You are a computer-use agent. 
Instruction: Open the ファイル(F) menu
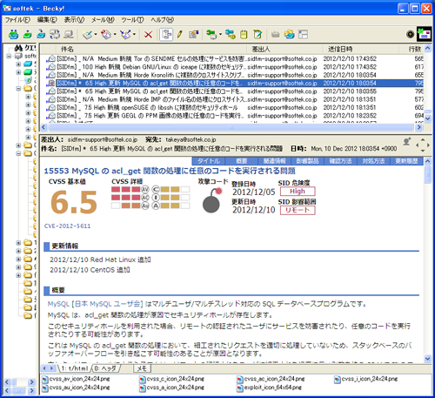17,20
